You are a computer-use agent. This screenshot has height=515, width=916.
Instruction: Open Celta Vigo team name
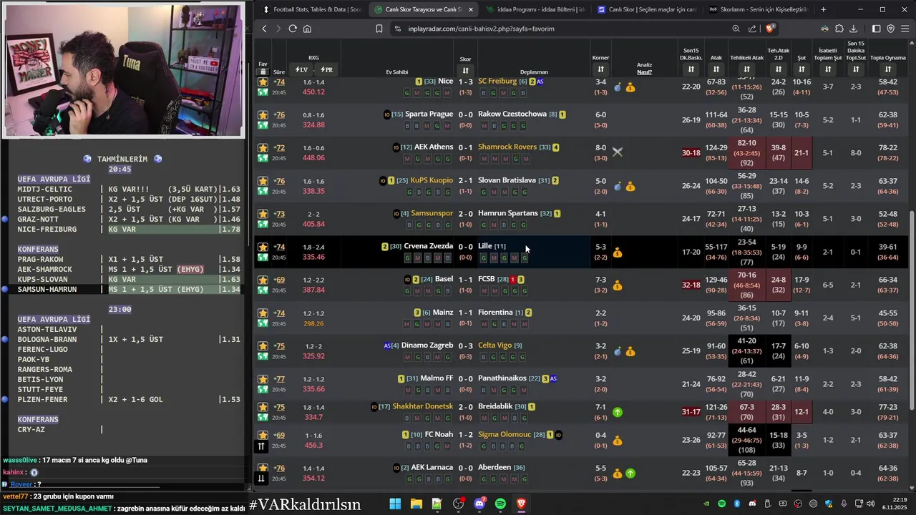click(x=494, y=345)
